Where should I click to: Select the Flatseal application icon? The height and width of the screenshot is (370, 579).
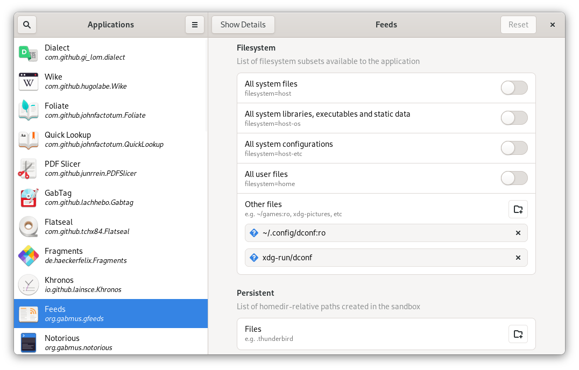tap(28, 227)
